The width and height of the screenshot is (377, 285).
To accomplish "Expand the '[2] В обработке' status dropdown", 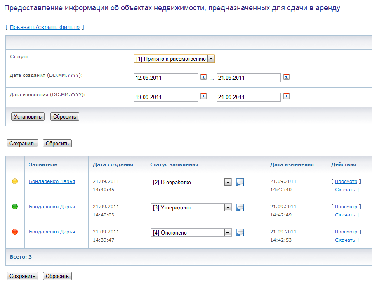I will point(191,182).
